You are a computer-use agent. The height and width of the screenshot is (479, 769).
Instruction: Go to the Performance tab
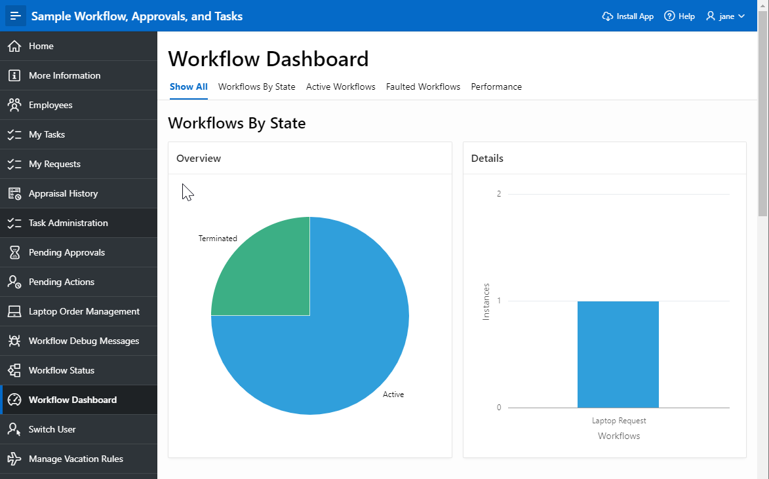[x=496, y=86]
